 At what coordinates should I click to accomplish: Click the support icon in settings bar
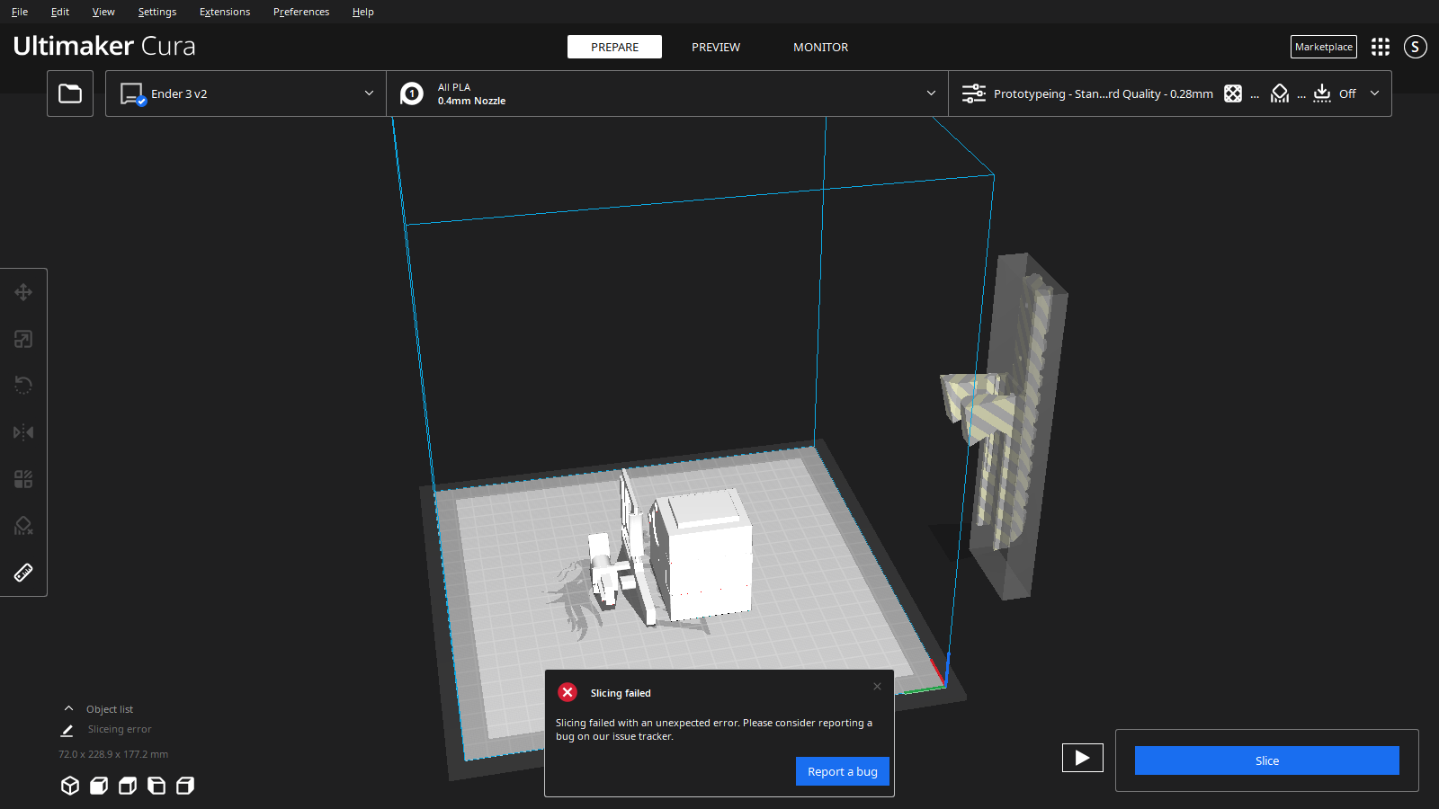click(x=1280, y=93)
